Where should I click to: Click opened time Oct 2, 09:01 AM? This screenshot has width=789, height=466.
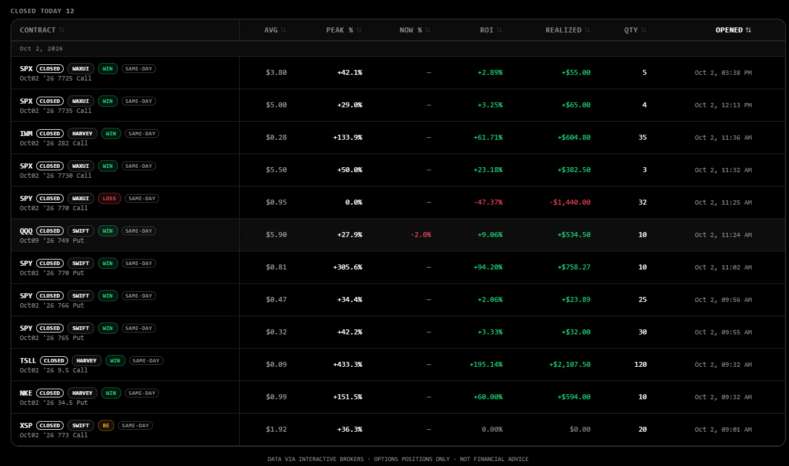(723, 429)
